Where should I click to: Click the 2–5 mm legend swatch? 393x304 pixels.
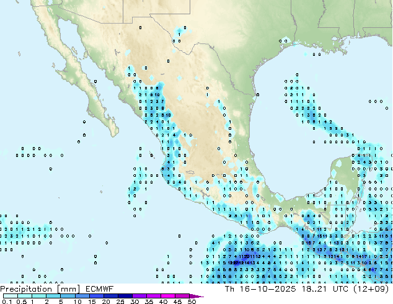tap(53, 296)
